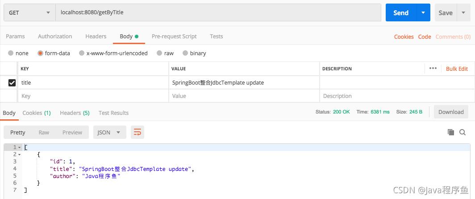Image resolution: width=475 pixels, height=199 pixels.
Task: Click the 200 OK status text
Action: 342,112
